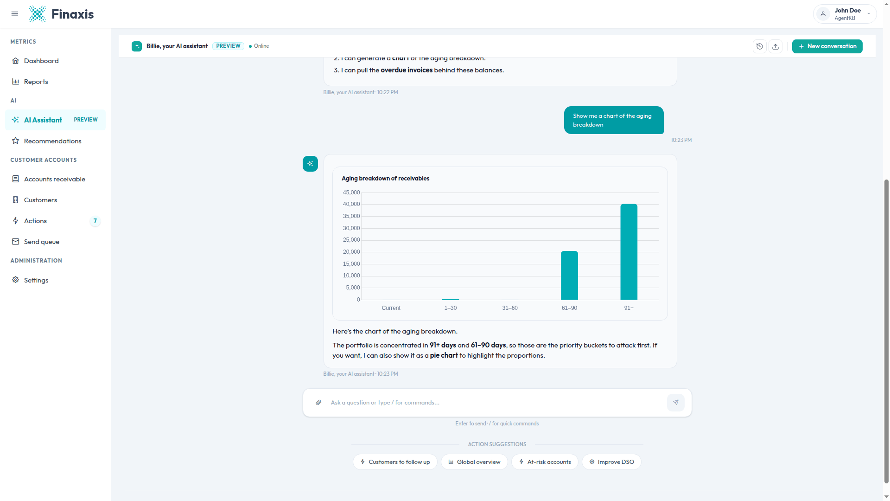Click the PREVIEW badge beside Billie
The width and height of the screenshot is (890, 501).
[x=228, y=46]
